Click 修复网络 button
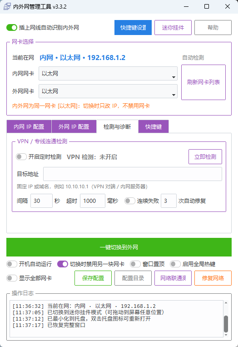238x347 pixels. [x=213, y=278]
